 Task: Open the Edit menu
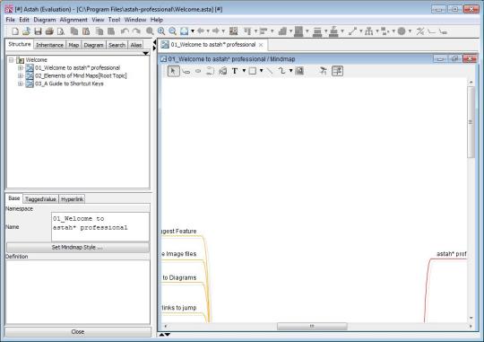[24, 20]
